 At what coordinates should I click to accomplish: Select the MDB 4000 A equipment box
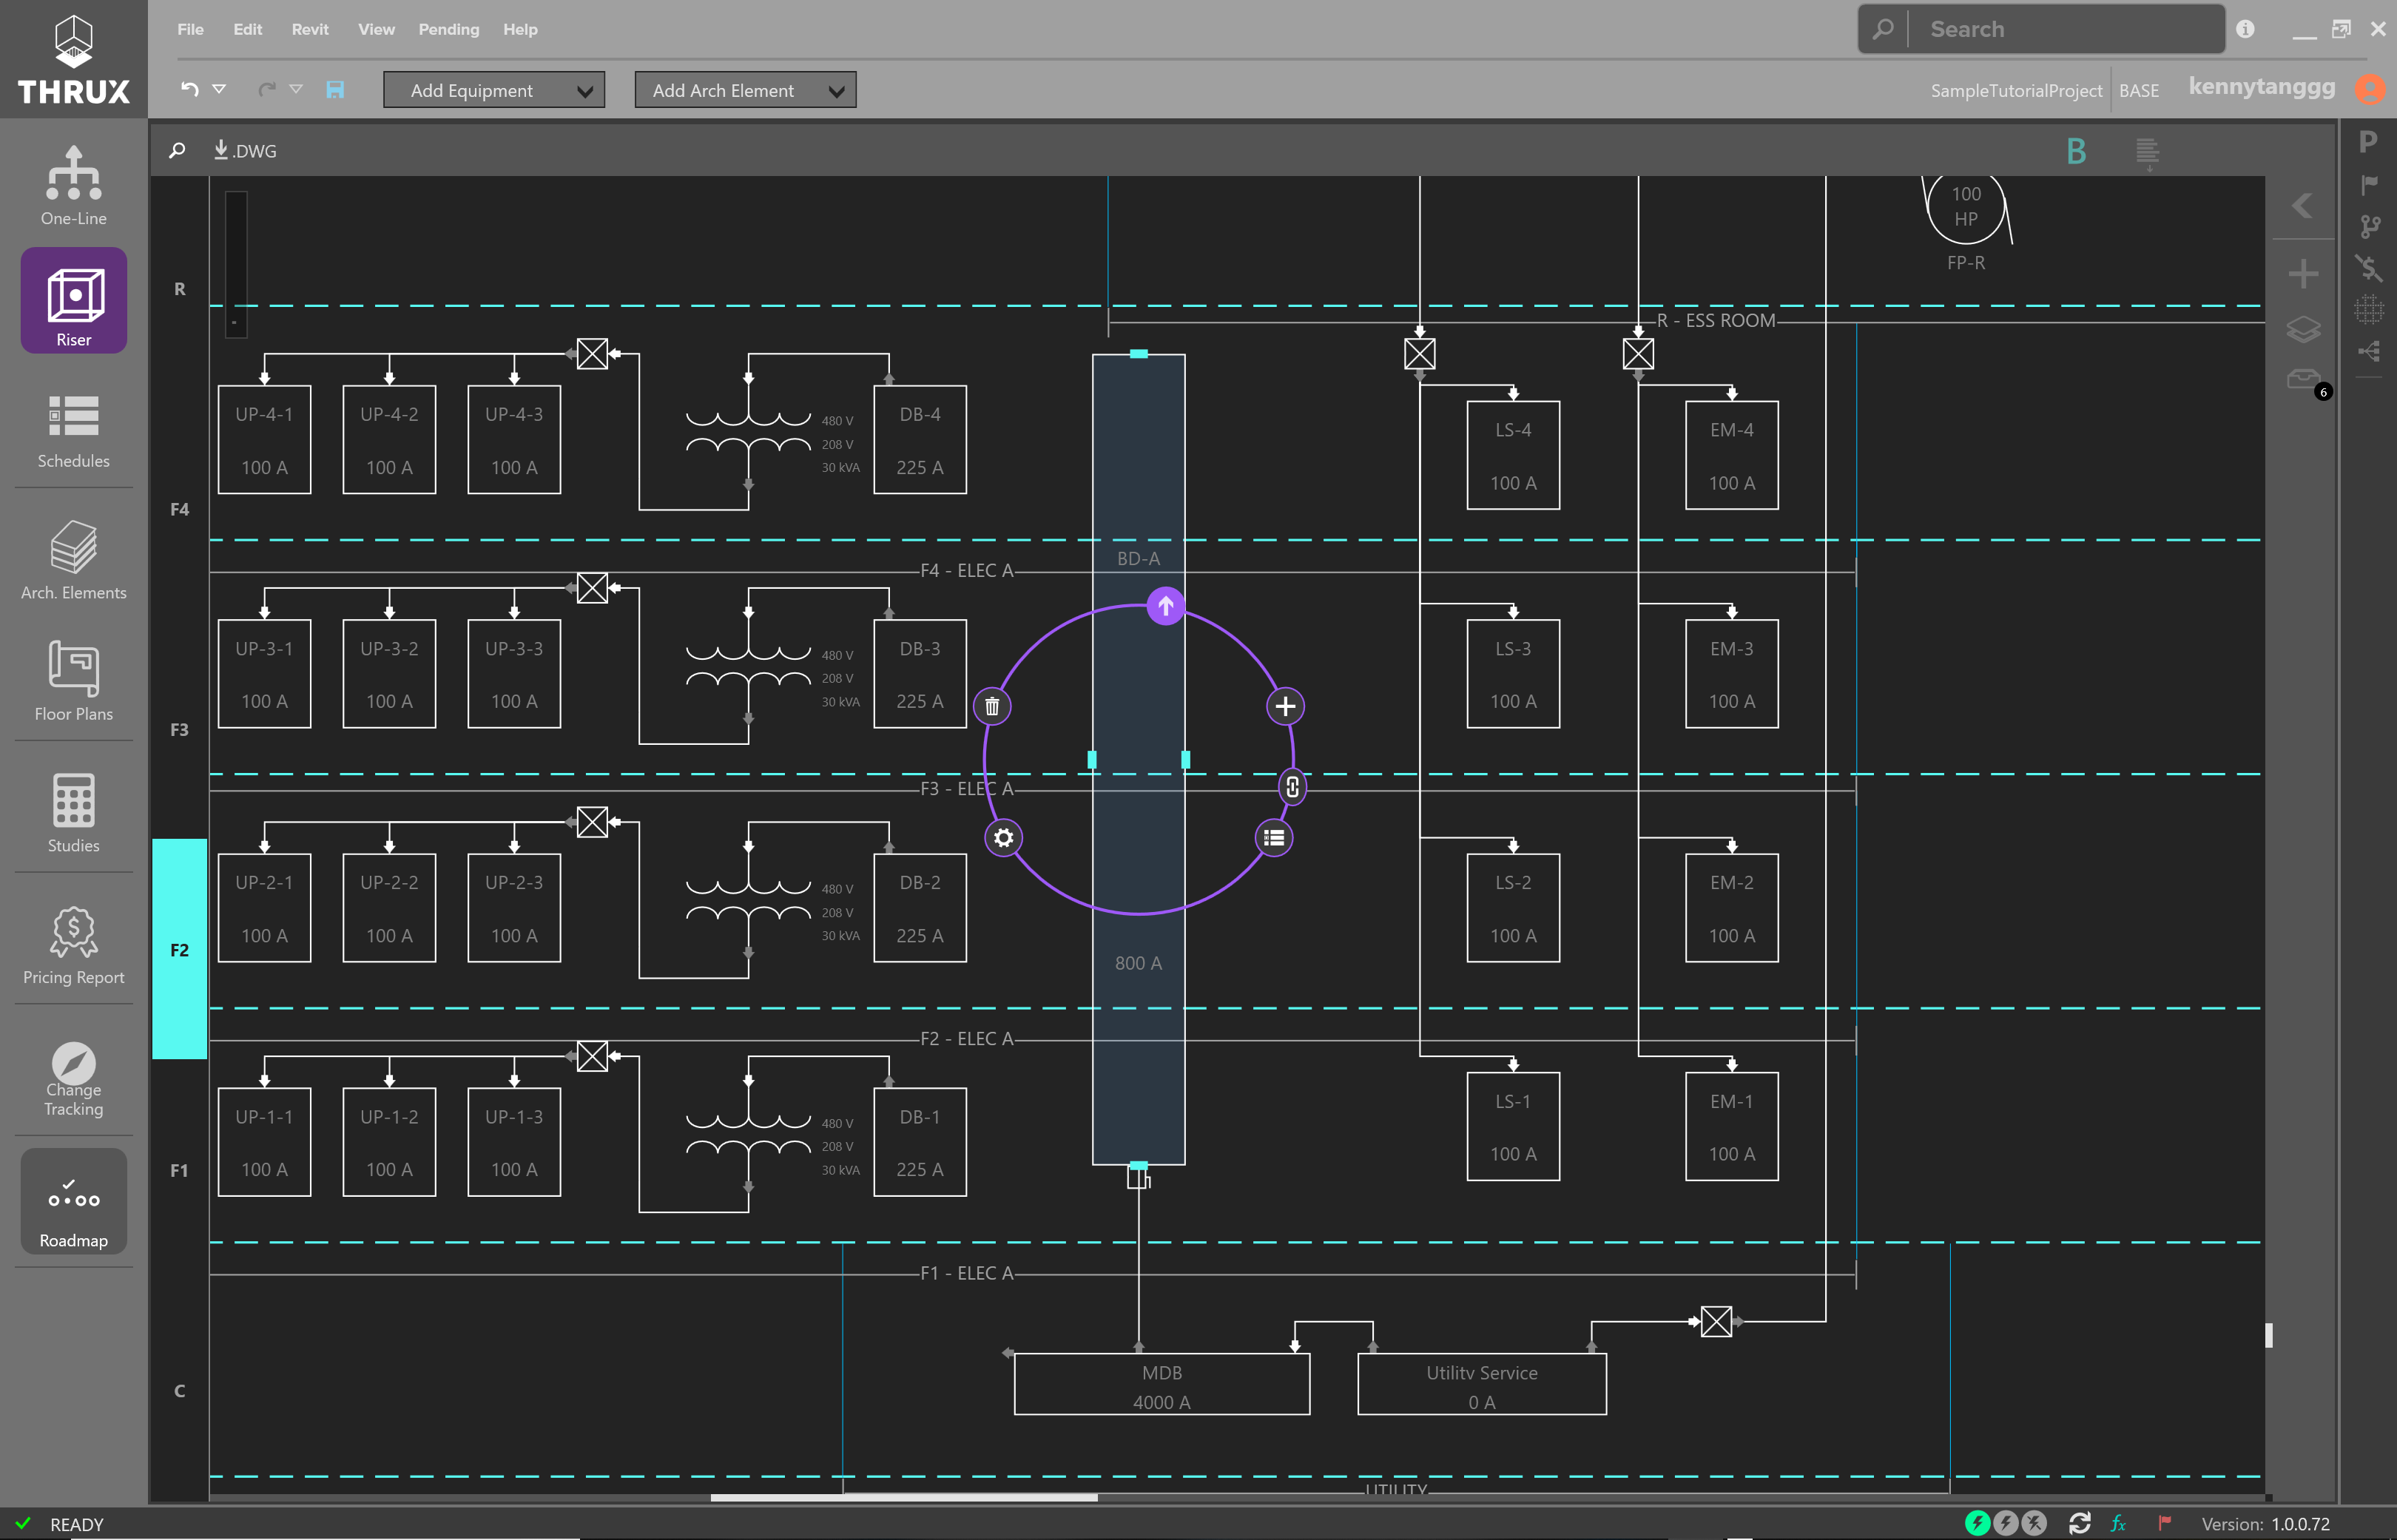coord(1162,1385)
